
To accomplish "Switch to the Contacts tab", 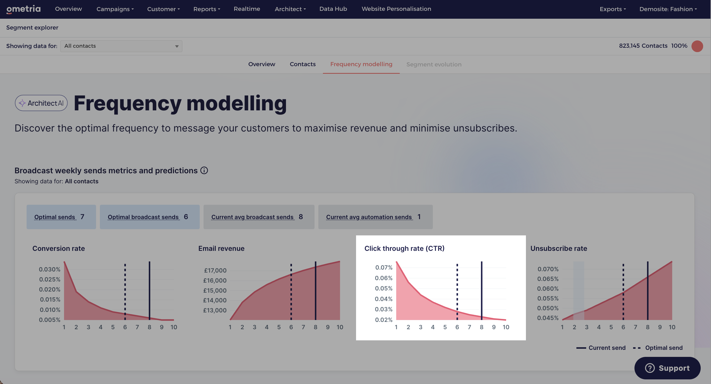I will click(303, 64).
